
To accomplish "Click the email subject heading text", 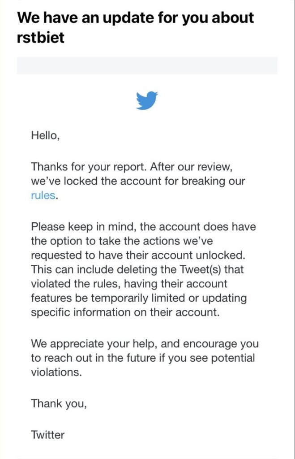I will coord(135,18).
